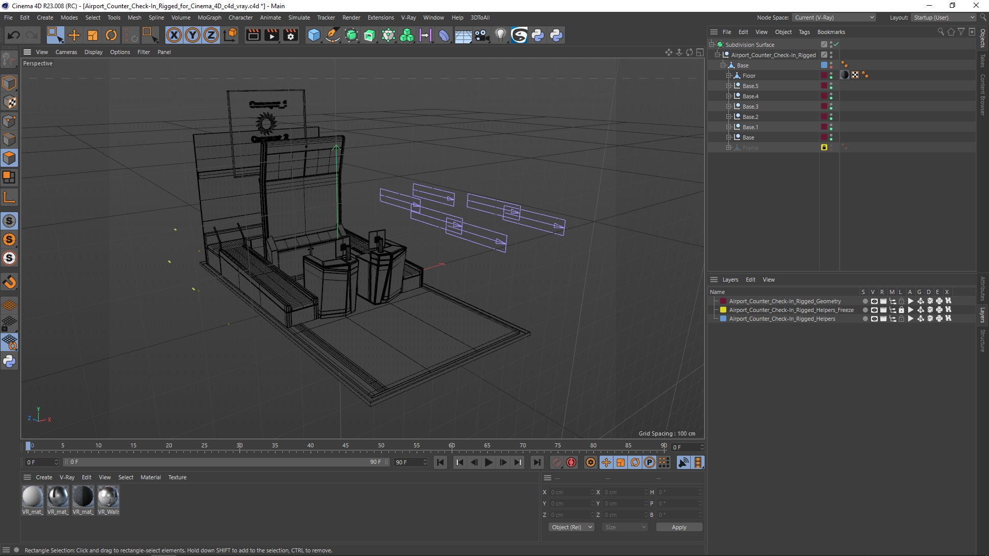
Task: Collapse the Subdivision Surface tree node
Action: [x=711, y=45]
